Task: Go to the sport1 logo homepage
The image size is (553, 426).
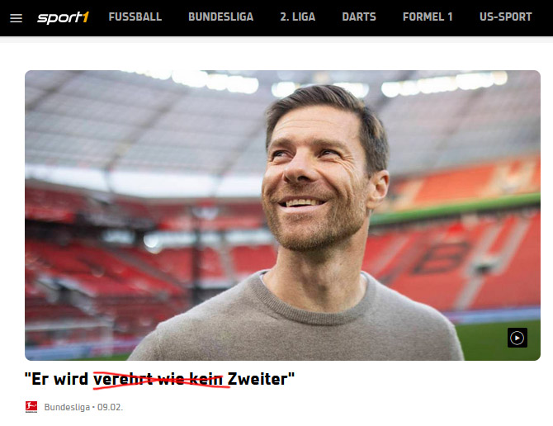Action: [x=63, y=17]
